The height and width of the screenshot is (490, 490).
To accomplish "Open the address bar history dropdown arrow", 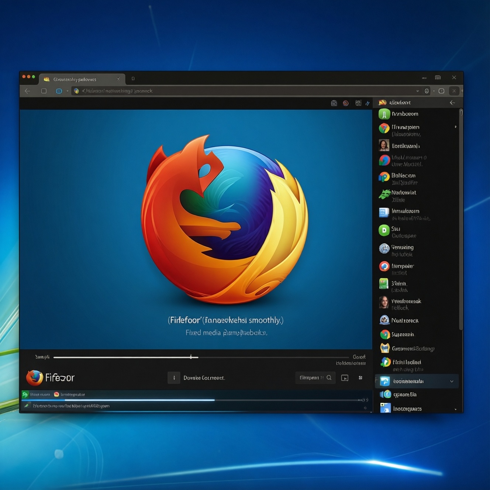I will 418,91.
